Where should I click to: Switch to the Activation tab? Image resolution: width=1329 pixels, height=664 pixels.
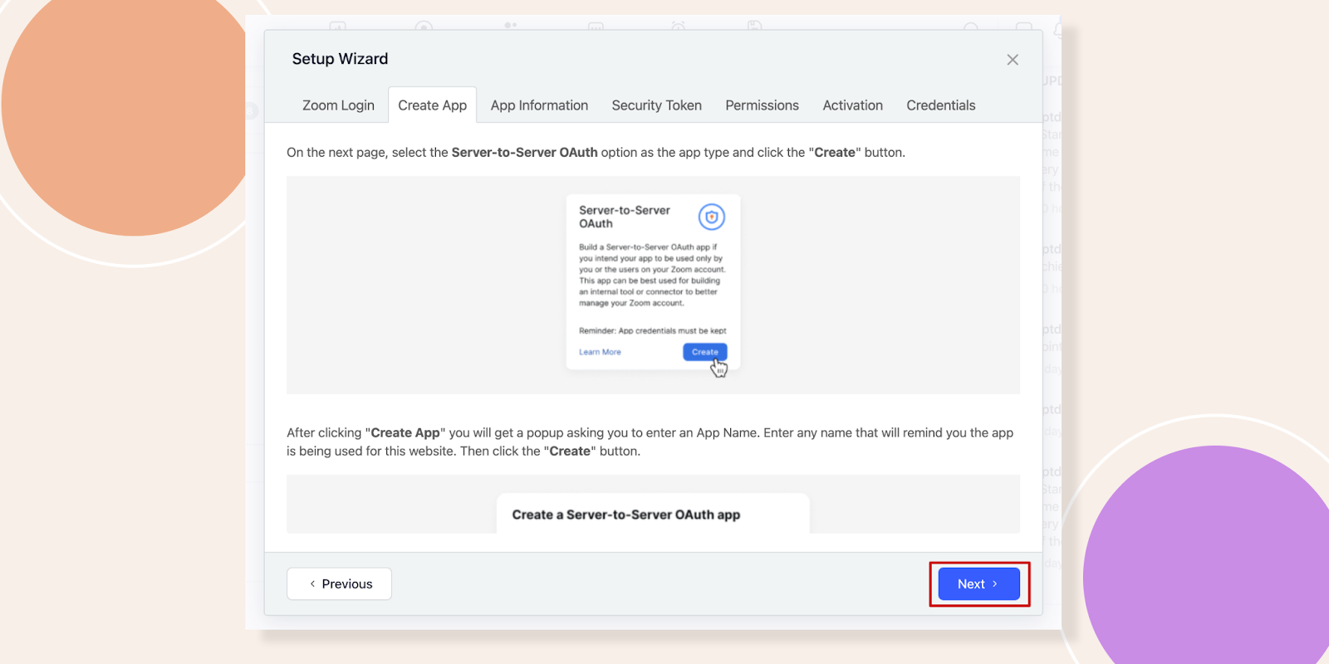(x=852, y=105)
